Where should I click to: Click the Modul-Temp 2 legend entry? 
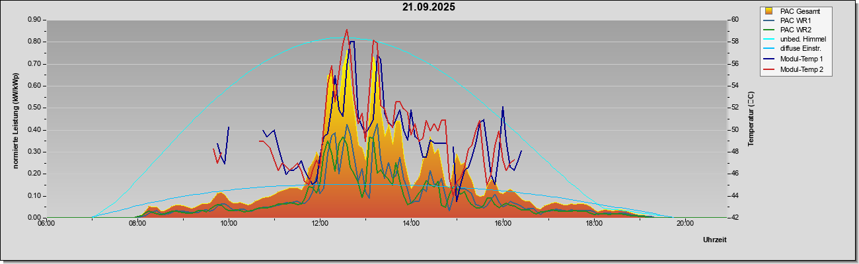[x=794, y=70]
